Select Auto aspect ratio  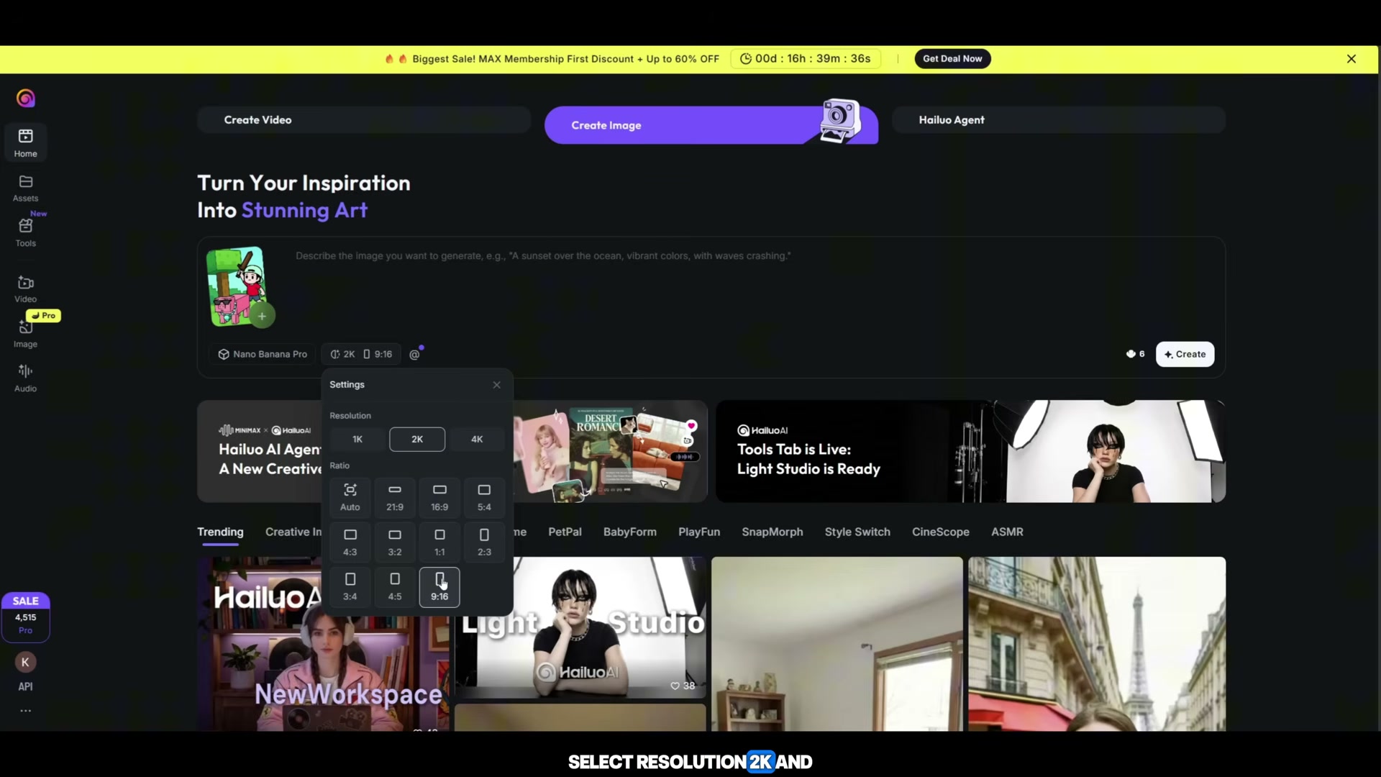(x=350, y=497)
